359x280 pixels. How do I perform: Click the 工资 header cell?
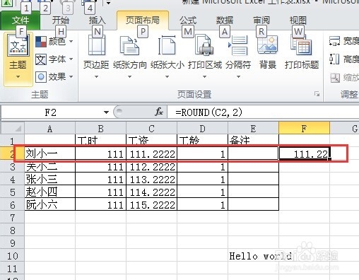pos(151,141)
